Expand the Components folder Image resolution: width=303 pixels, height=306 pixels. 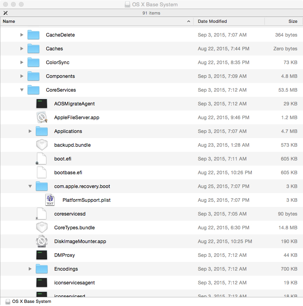[22, 76]
